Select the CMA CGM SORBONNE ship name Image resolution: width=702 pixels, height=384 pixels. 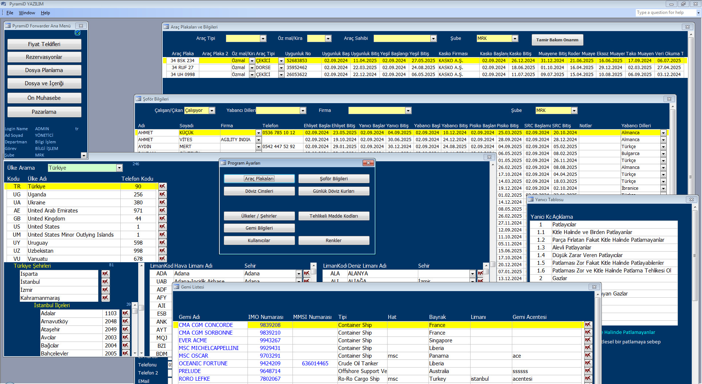[x=205, y=333]
